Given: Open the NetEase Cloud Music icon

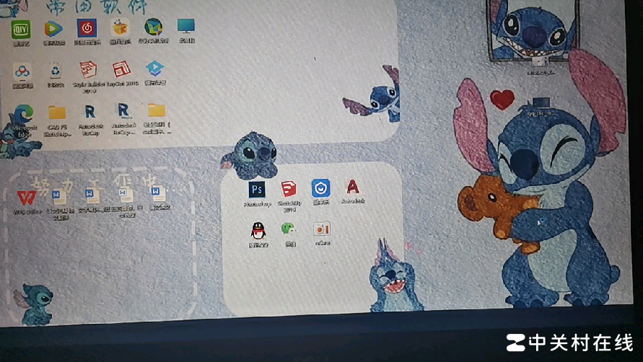Looking at the screenshot, I should pyautogui.click(x=87, y=29).
